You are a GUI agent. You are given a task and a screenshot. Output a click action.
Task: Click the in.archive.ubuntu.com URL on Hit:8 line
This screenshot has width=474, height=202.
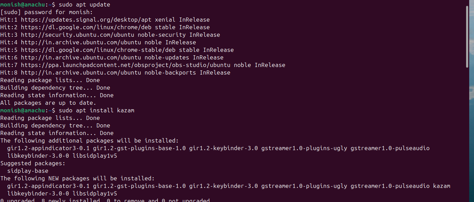[x=81, y=72]
